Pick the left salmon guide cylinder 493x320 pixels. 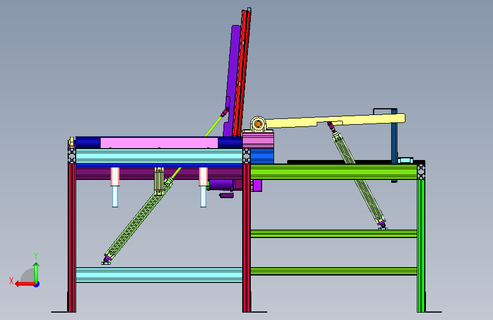click(115, 177)
